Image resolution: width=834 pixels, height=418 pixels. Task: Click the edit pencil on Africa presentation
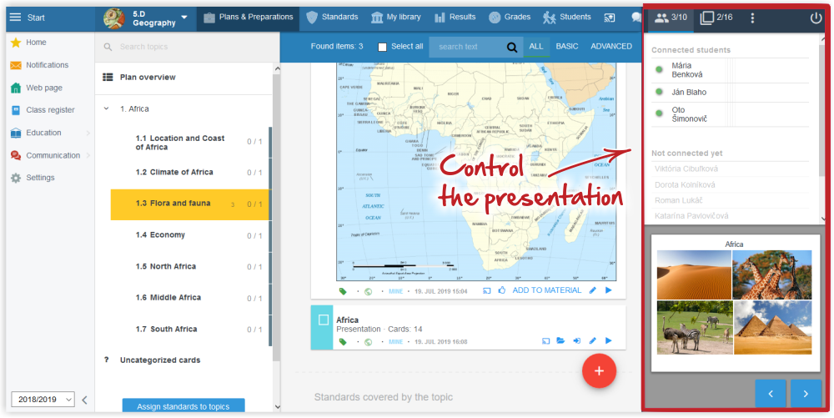[x=592, y=341]
